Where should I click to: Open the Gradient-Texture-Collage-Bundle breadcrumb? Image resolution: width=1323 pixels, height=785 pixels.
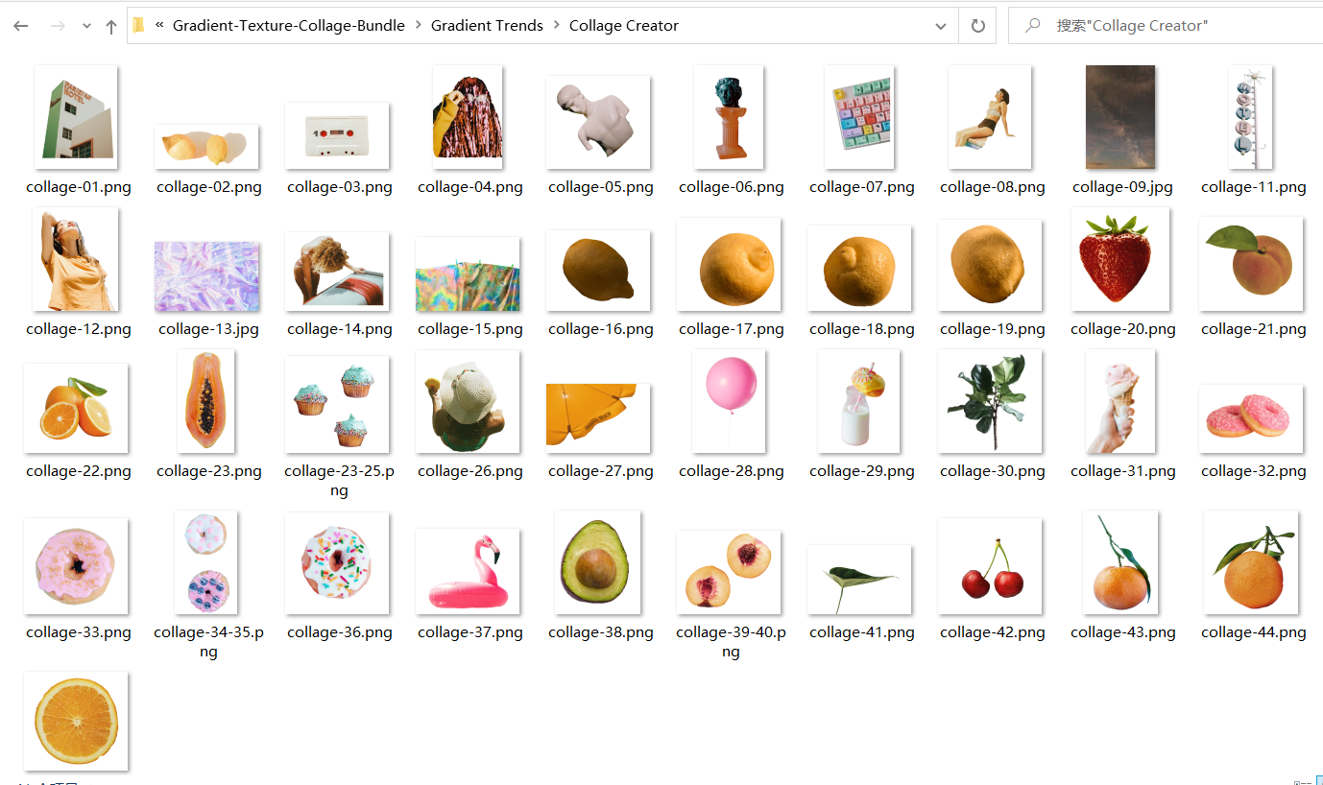tap(288, 26)
